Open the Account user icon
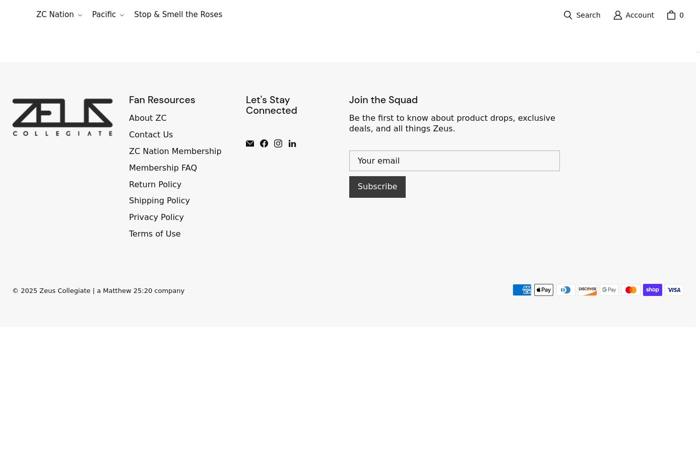Viewport: 700px width, 454px height. pyautogui.click(x=618, y=15)
